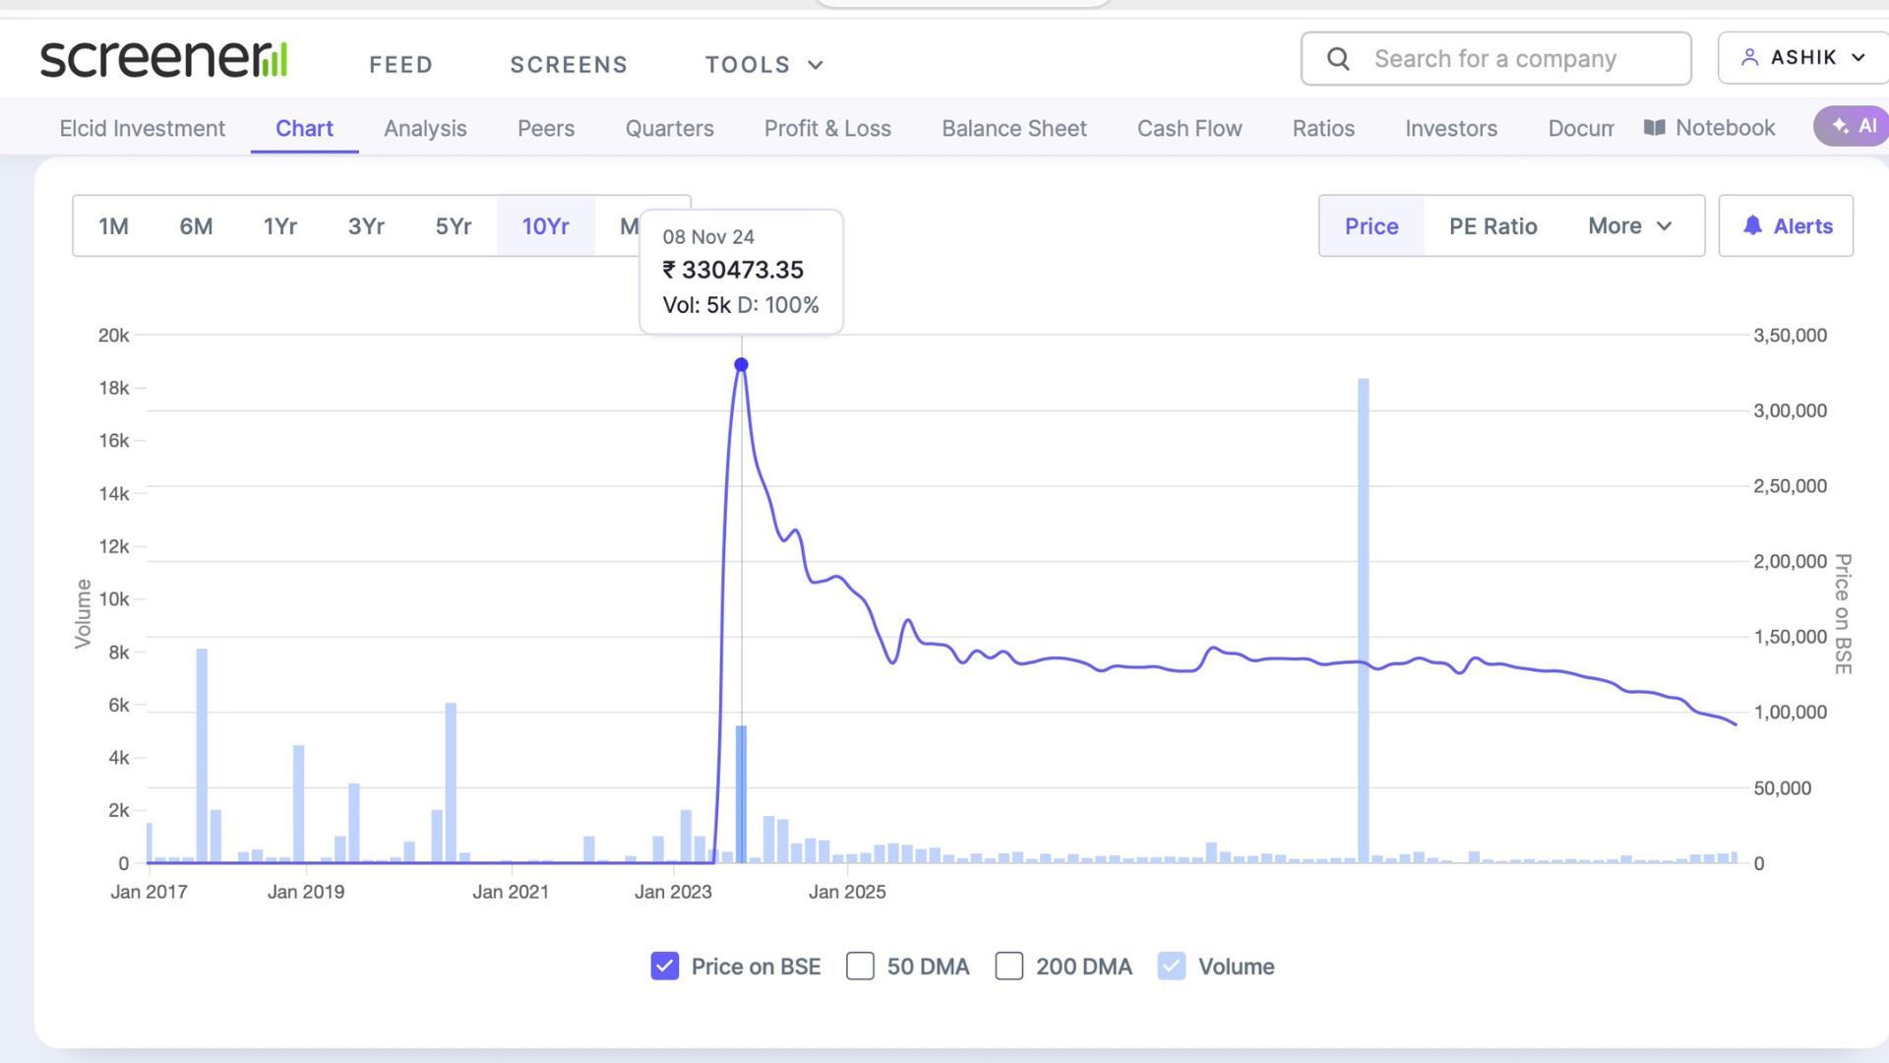1889x1063 pixels.
Task: Open the More dropdown
Action: coord(1628,225)
